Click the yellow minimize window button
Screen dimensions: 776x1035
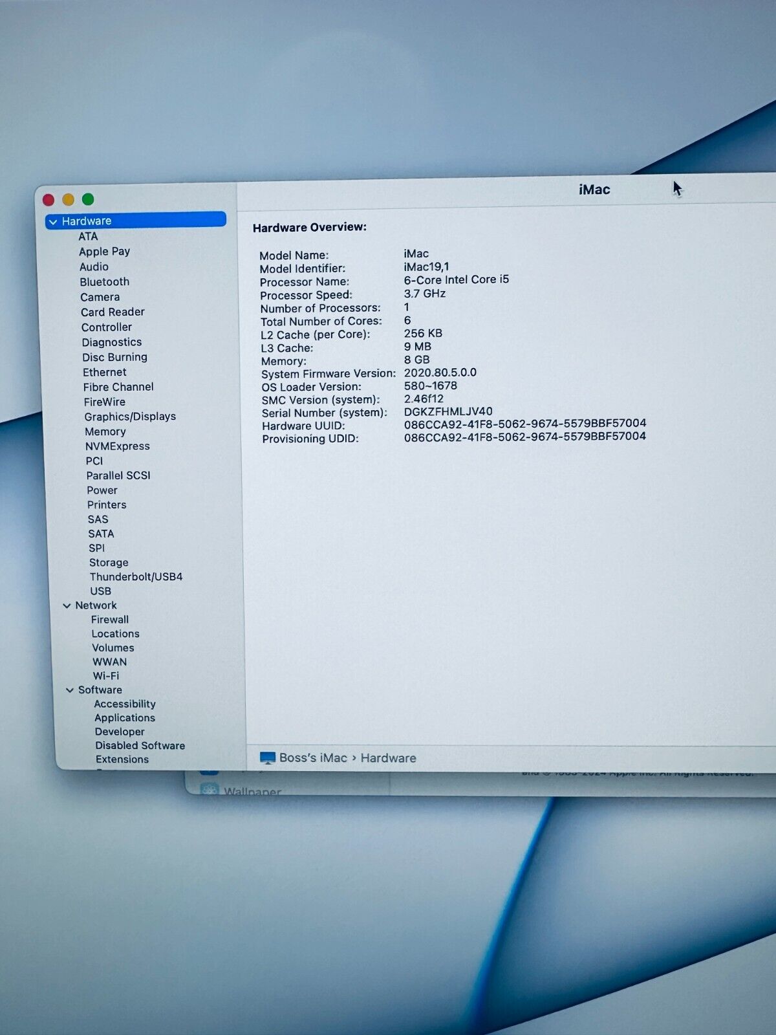69,199
